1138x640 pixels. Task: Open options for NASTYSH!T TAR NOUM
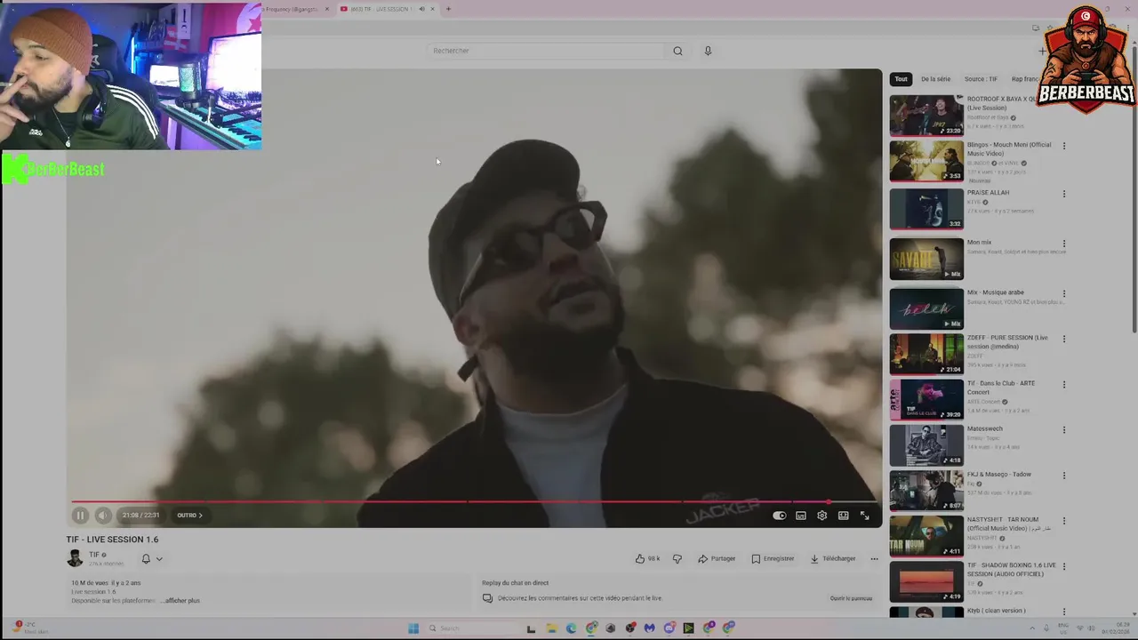(1063, 521)
